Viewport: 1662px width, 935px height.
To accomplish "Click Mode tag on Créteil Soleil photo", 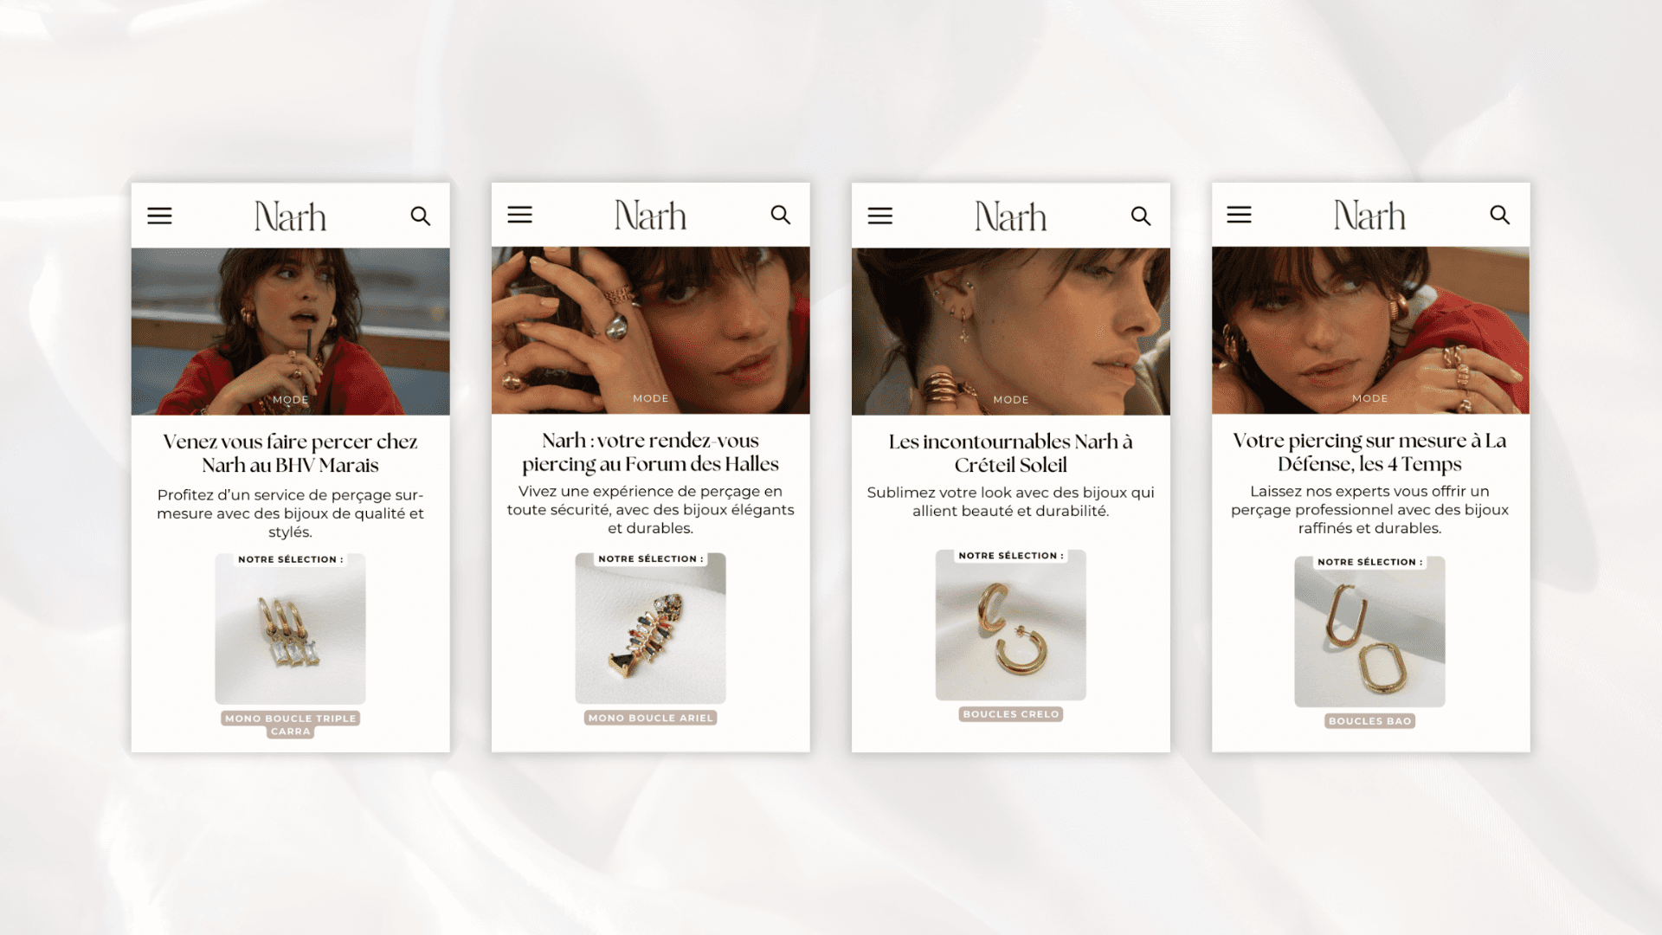I will click(x=1011, y=400).
